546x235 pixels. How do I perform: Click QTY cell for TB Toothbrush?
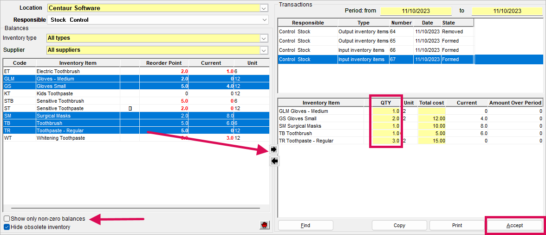(387, 133)
